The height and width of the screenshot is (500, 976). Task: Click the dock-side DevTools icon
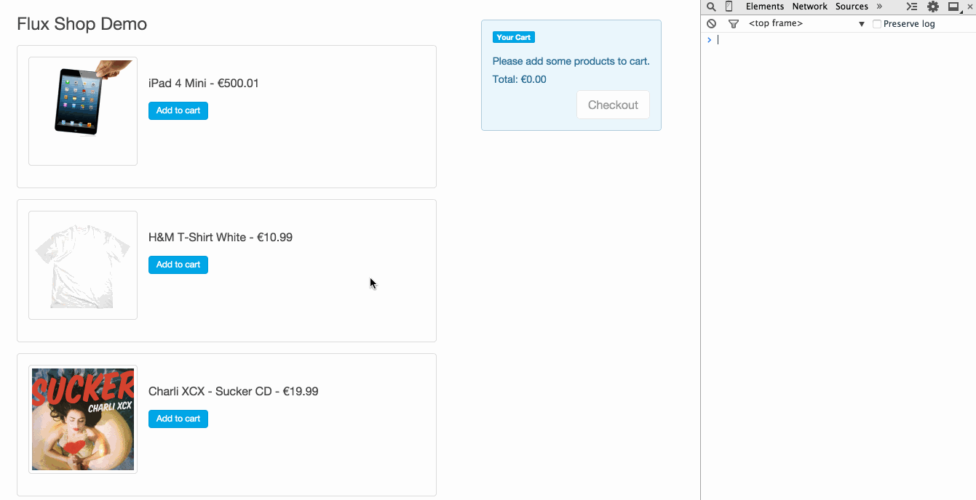click(953, 7)
